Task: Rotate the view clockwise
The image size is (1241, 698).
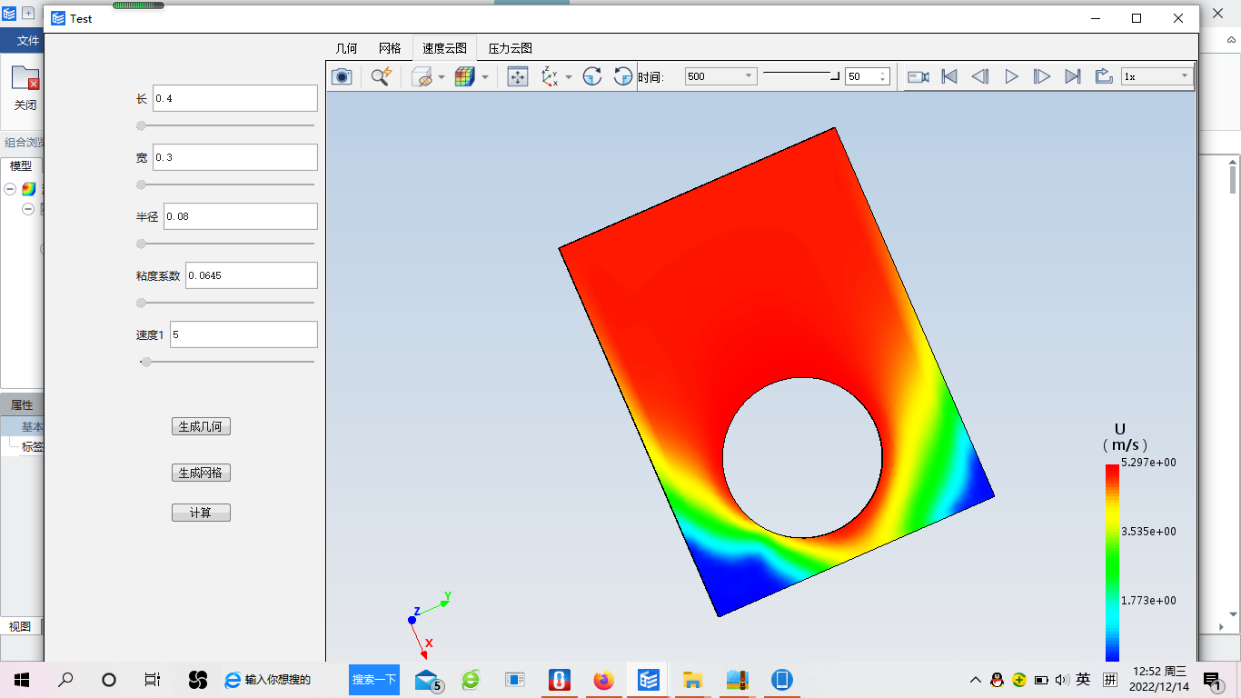Action: pyautogui.click(x=592, y=77)
